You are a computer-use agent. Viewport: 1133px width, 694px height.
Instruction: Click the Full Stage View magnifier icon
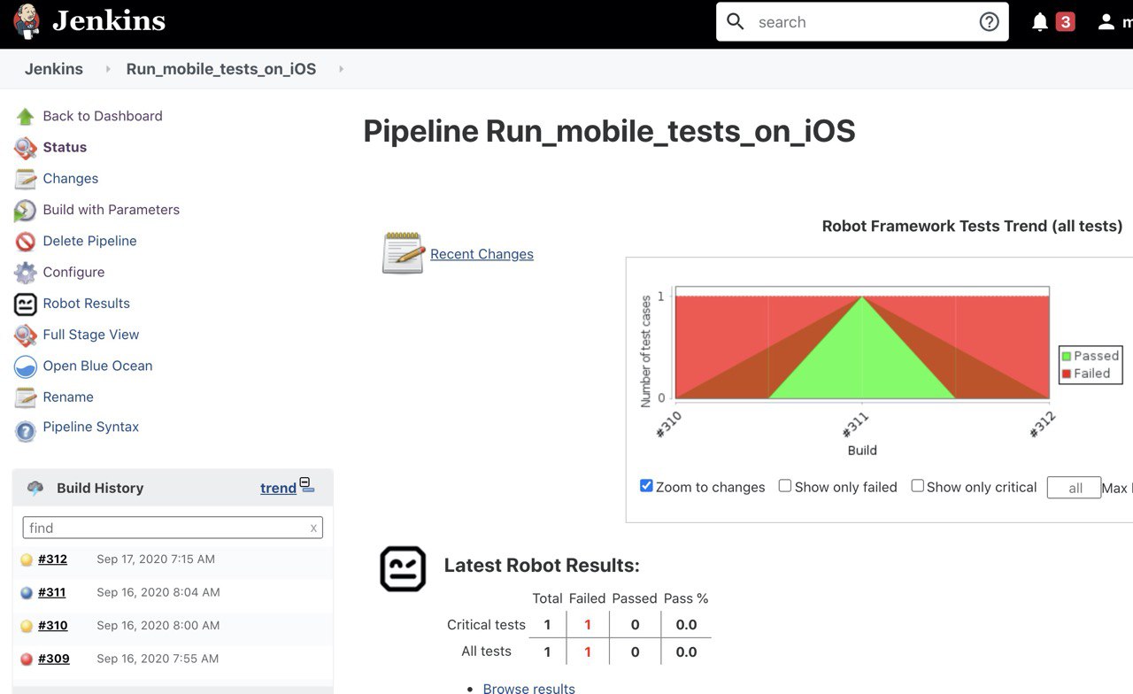coord(26,335)
